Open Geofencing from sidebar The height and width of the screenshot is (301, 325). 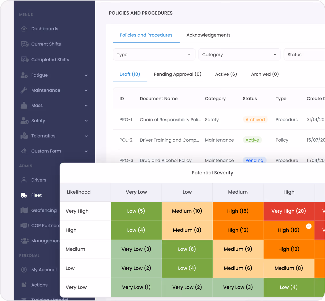point(44,210)
